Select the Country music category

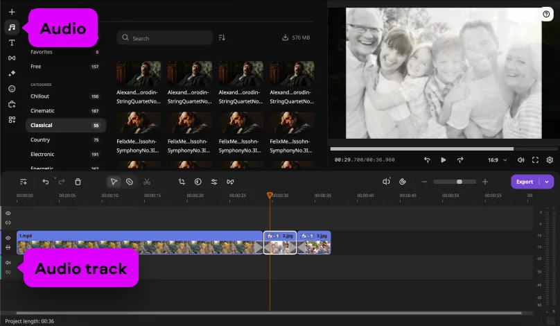pyautogui.click(x=40, y=140)
